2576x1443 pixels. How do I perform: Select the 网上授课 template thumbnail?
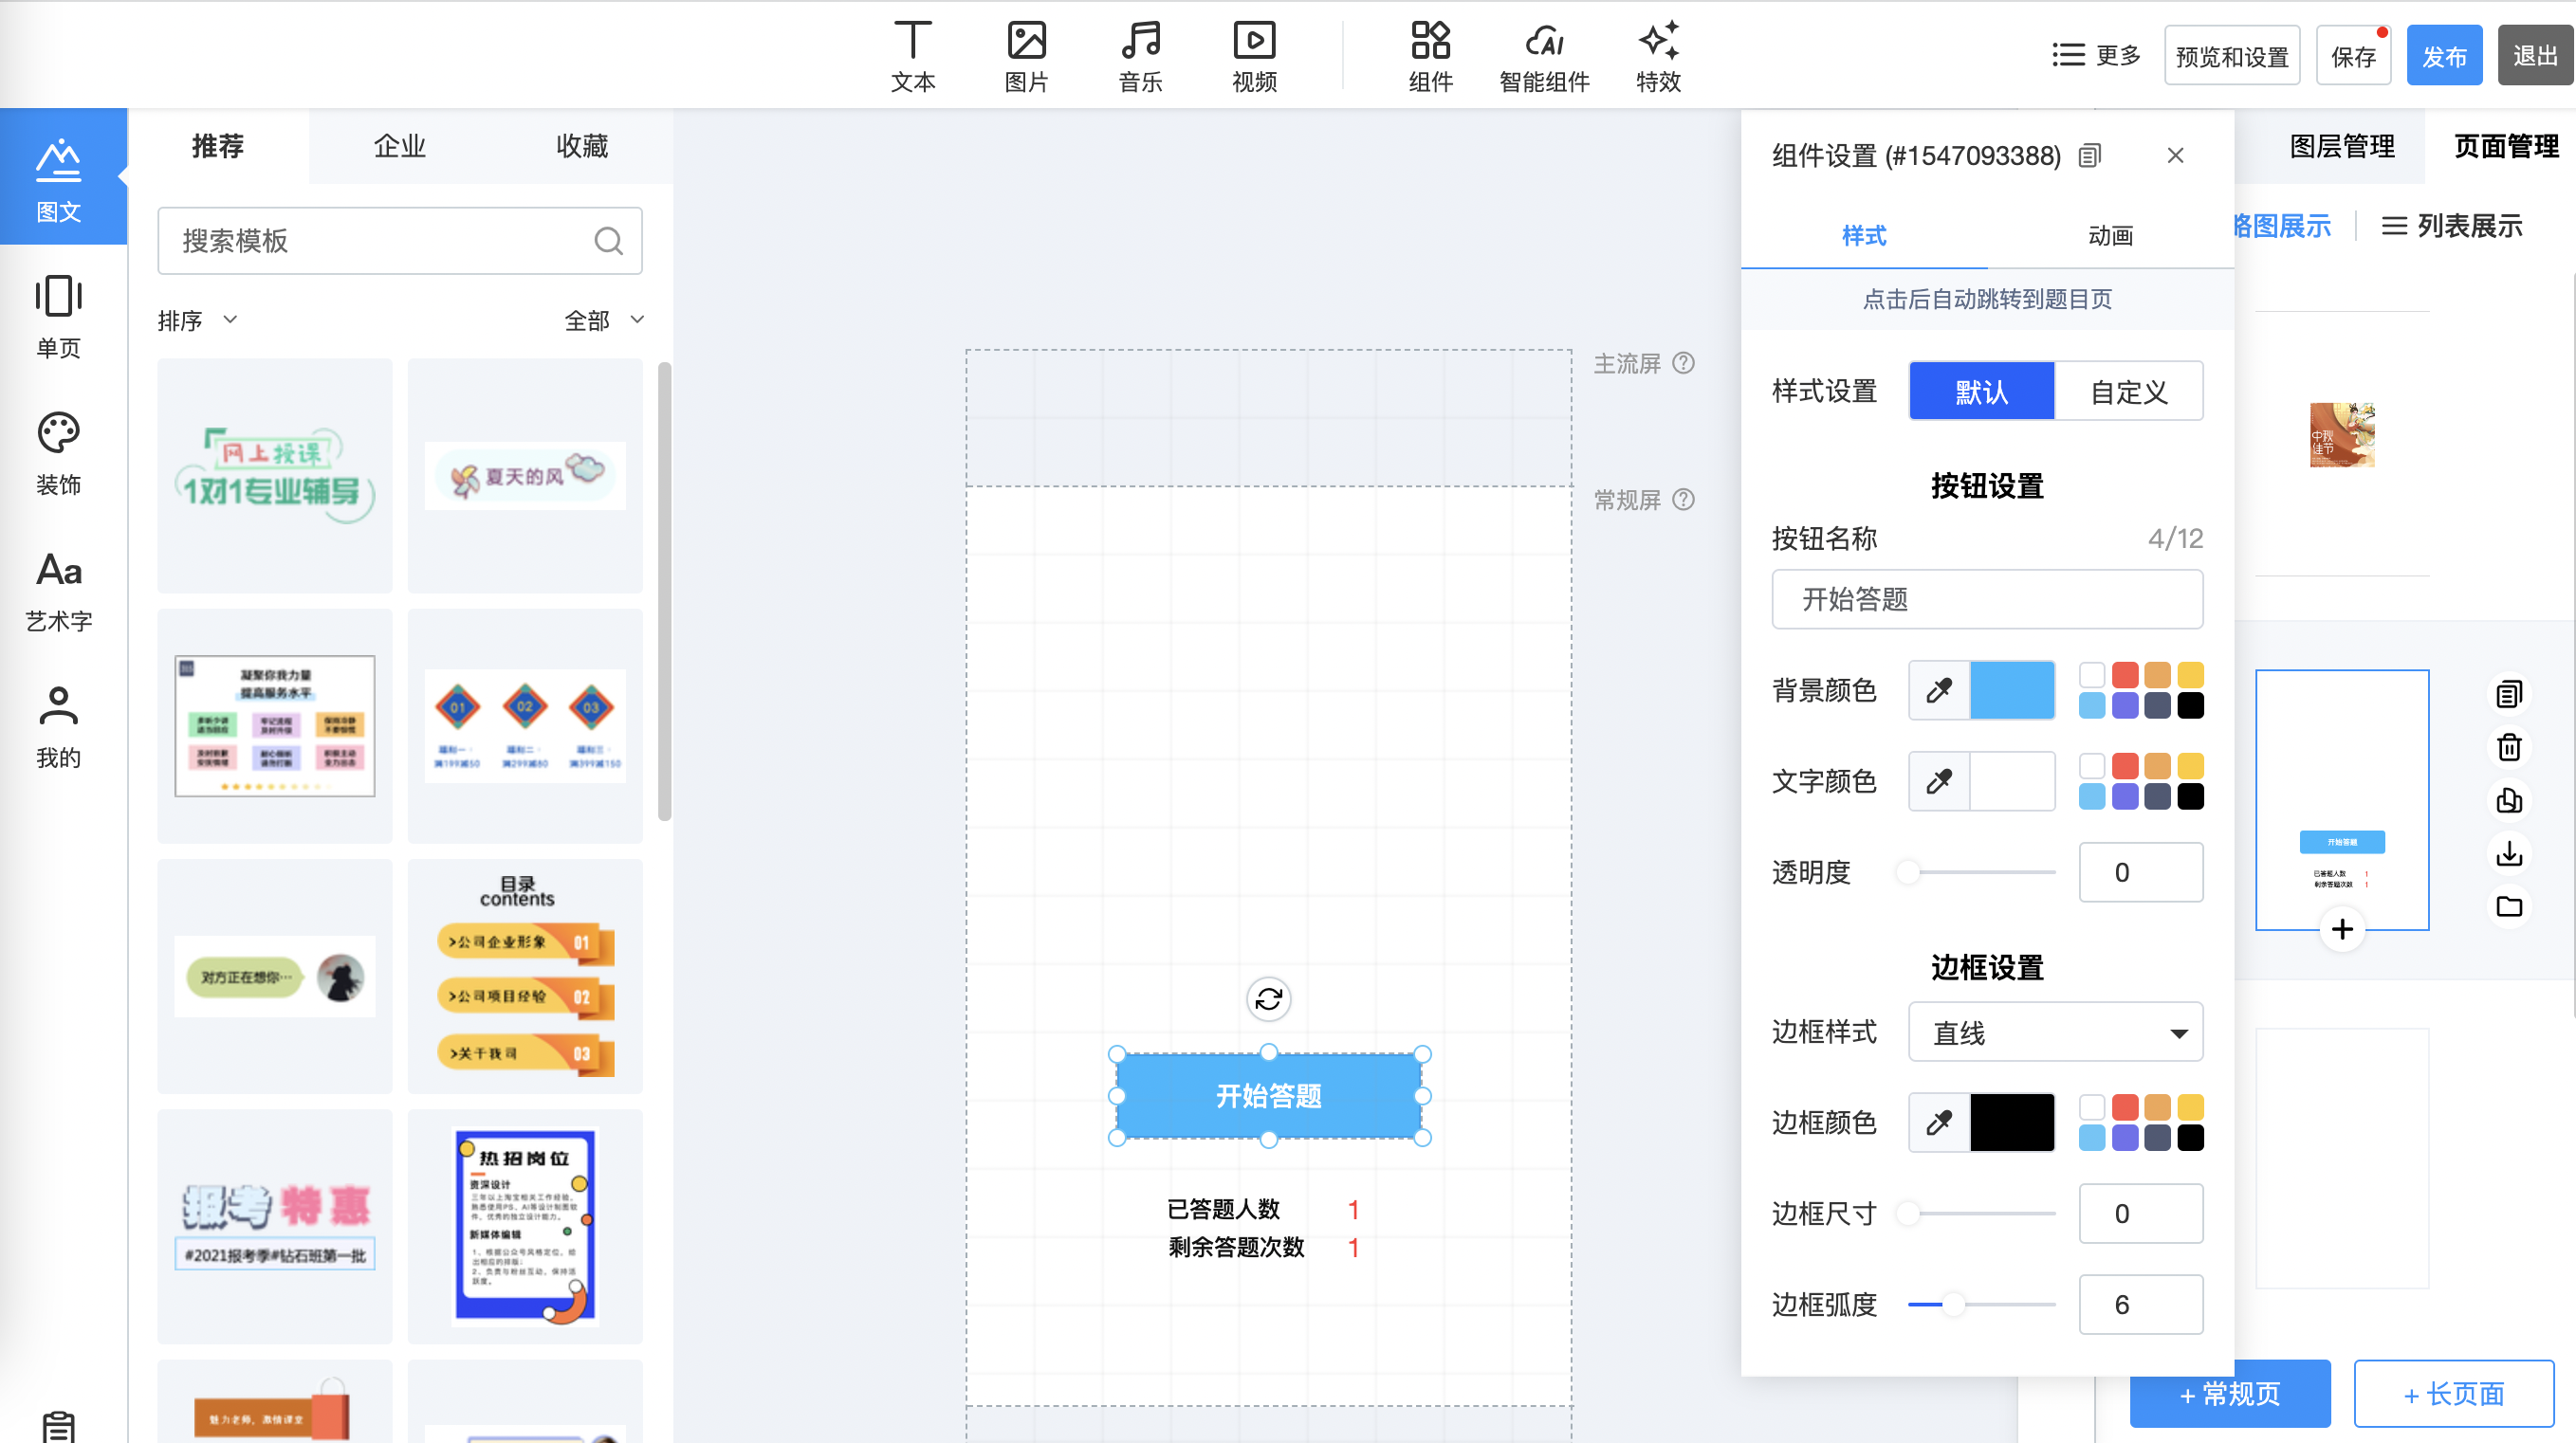tap(275, 476)
